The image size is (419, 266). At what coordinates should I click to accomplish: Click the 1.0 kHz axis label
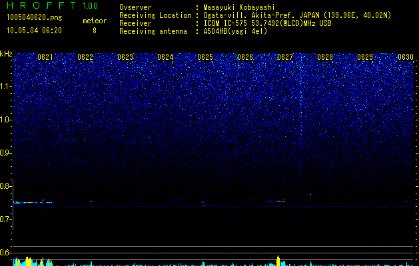(x=6, y=120)
